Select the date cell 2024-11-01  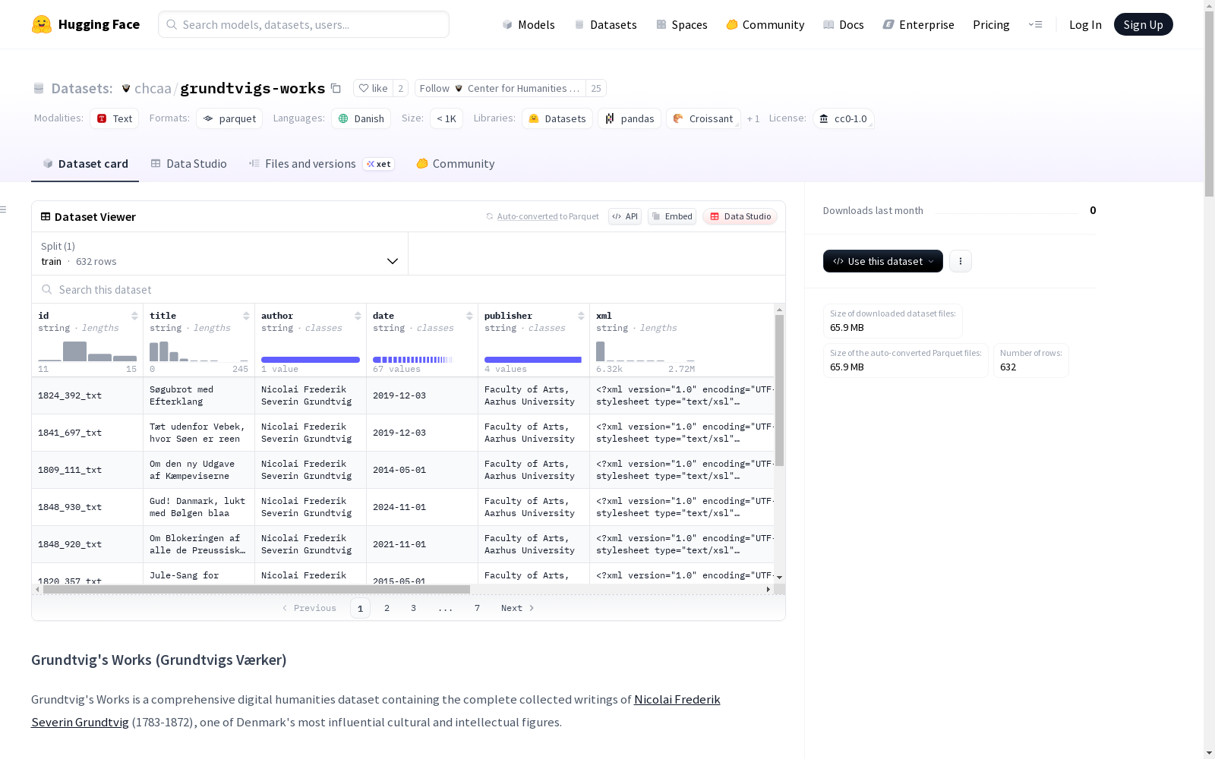coord(422,507)
